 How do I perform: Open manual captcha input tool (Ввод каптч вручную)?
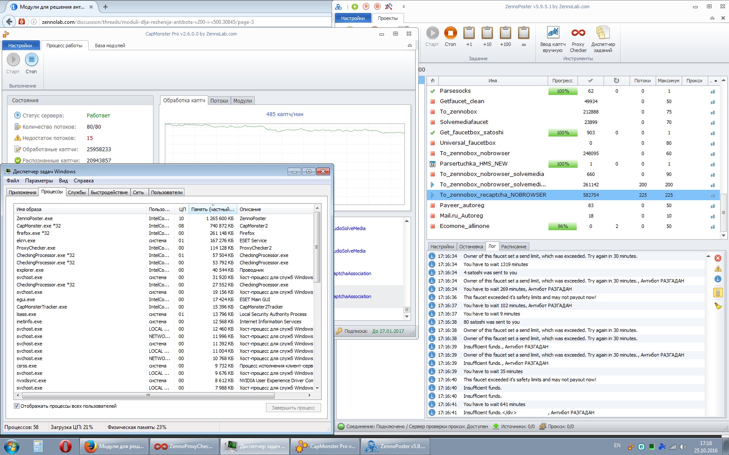pos(553,39)
